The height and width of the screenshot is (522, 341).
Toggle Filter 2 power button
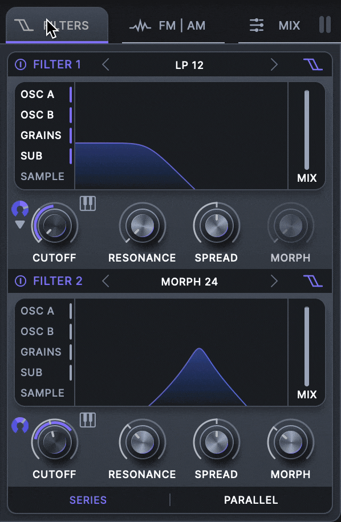[x=21, y=282]
